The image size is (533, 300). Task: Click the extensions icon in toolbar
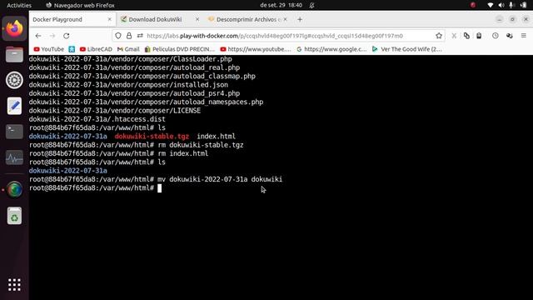[466, 36]
